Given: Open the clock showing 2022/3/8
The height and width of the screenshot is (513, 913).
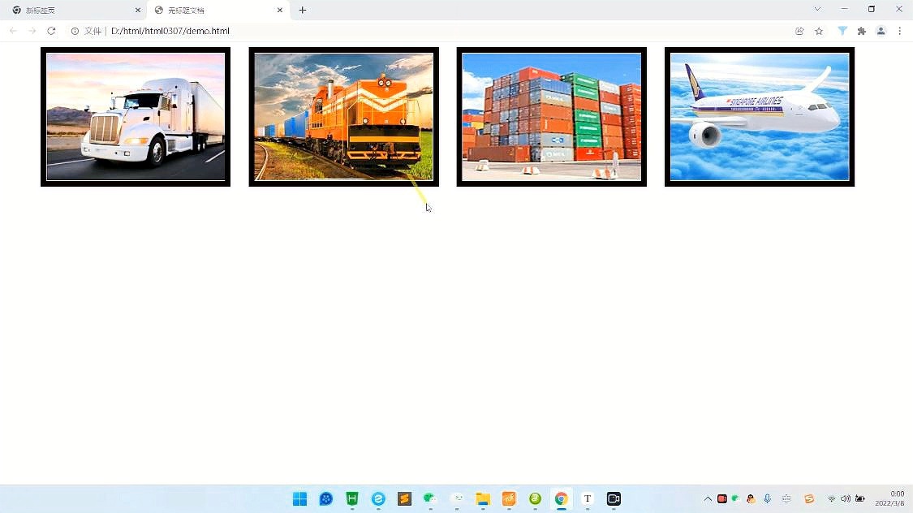Looking at the screenshot, I should [890, 499].
